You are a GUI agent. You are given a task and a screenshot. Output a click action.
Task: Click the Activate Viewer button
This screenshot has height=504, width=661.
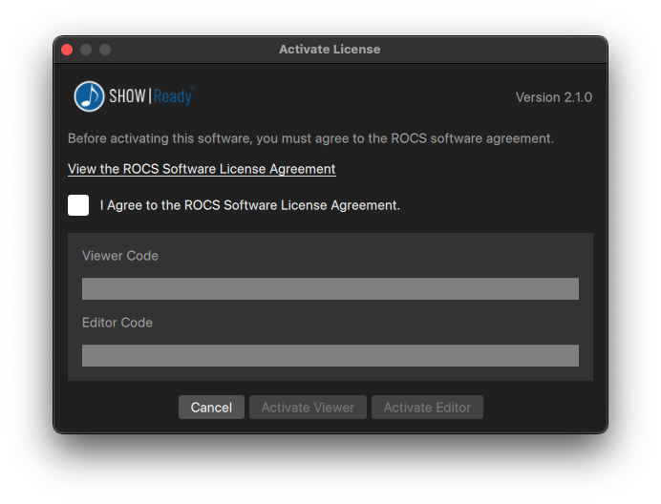click(x=308, y=408)
